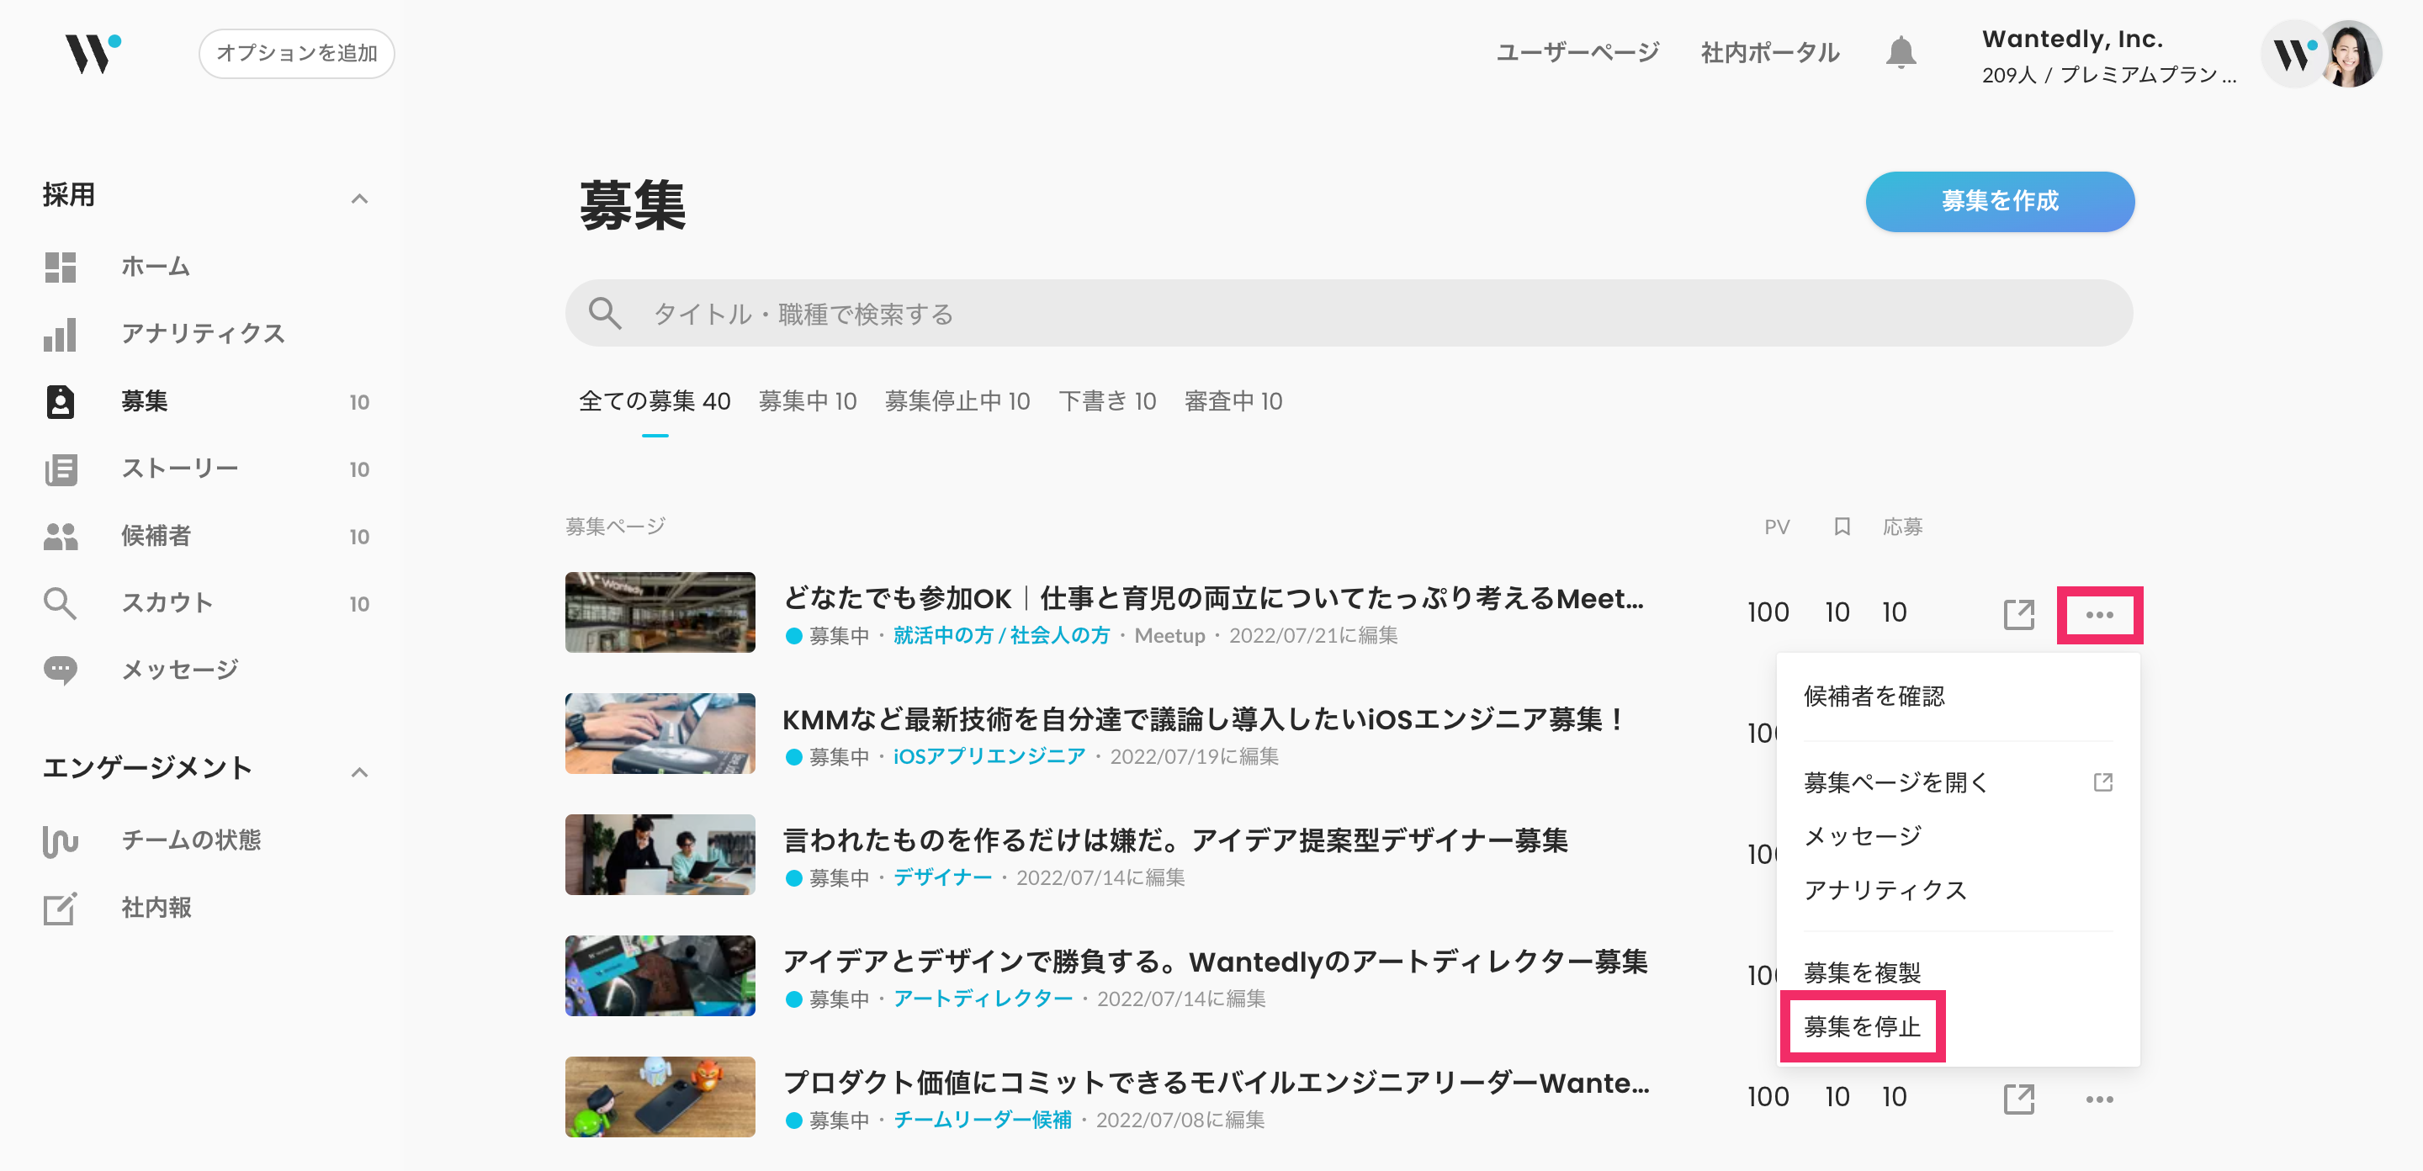The height and width of the screenshot is (1171, 2423).
Task: Collapse the 採用 sidebar section
Action: pyautogui.click(x=358, y=199)
